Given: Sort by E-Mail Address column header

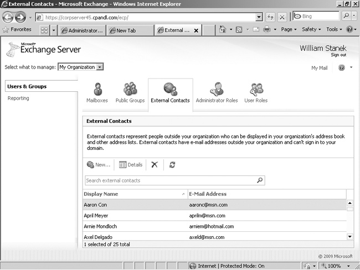Looking at the screenshot, I should 267,194.
